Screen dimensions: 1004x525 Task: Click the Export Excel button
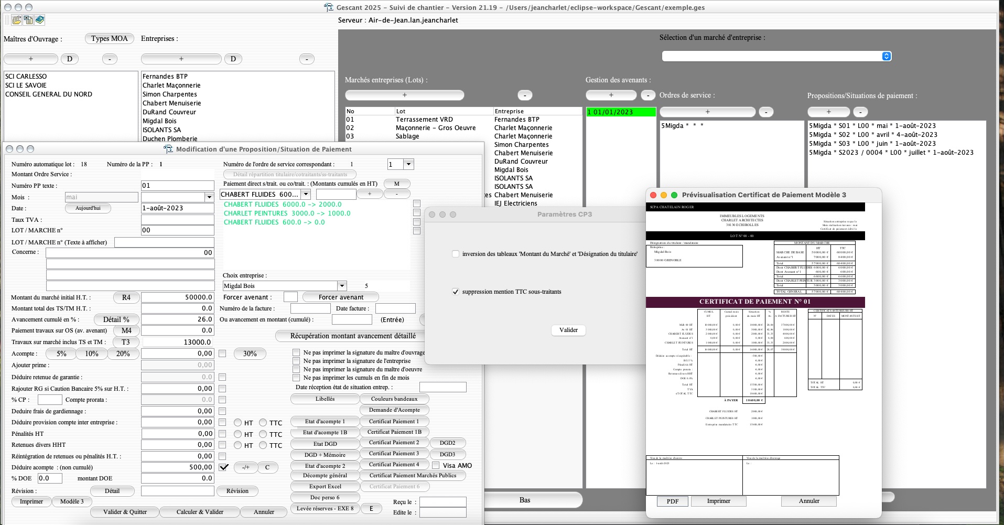coord(325,487)
